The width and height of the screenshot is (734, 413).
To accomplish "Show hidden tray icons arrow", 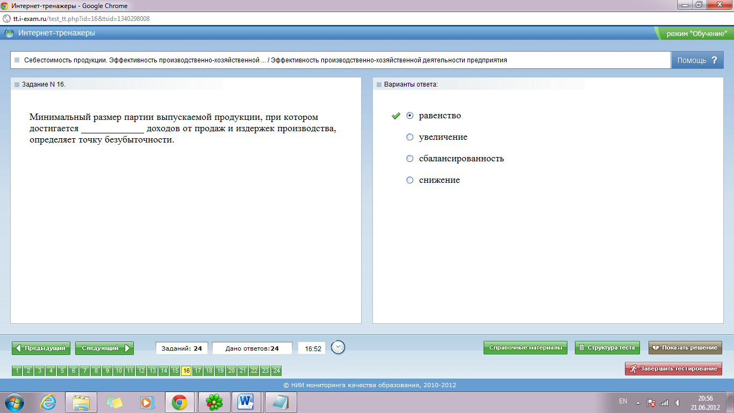I will (x=638, y=402).
